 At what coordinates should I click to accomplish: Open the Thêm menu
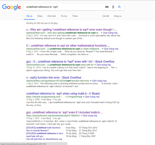pos(75,16)
